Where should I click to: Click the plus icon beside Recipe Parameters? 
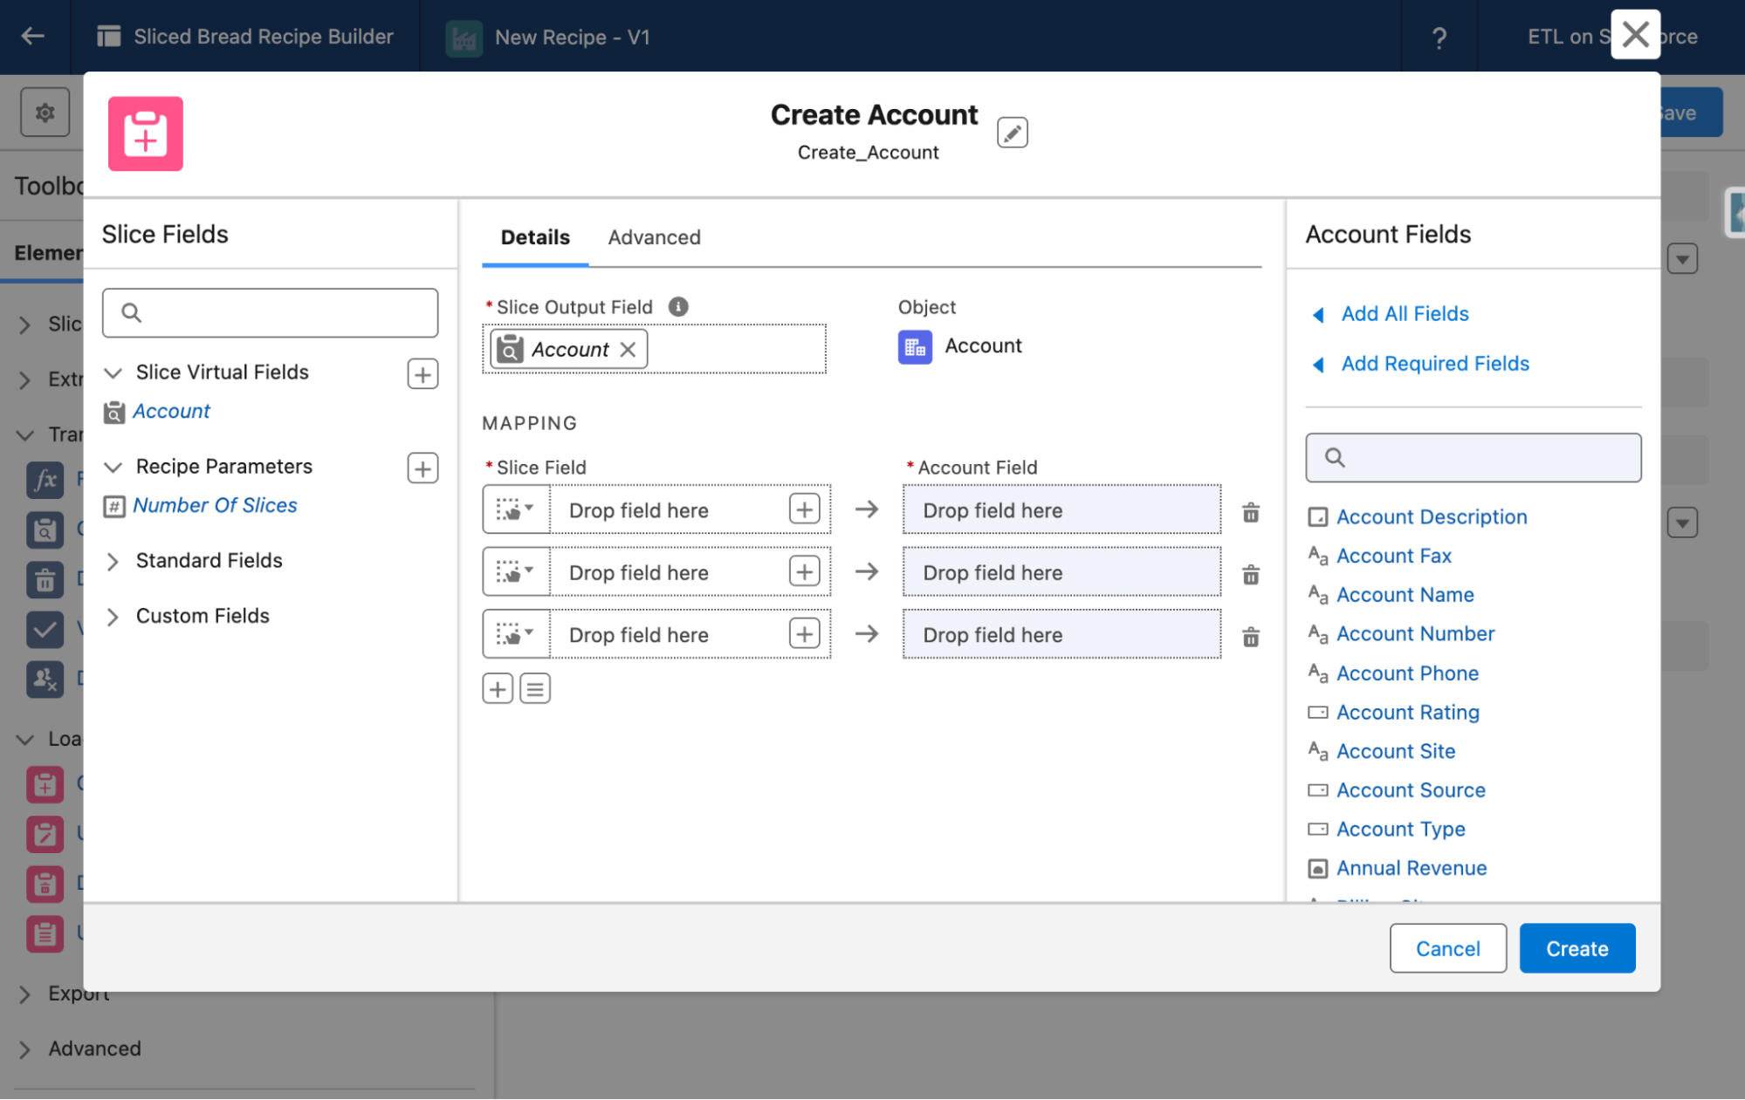click(x=423, y=468)
